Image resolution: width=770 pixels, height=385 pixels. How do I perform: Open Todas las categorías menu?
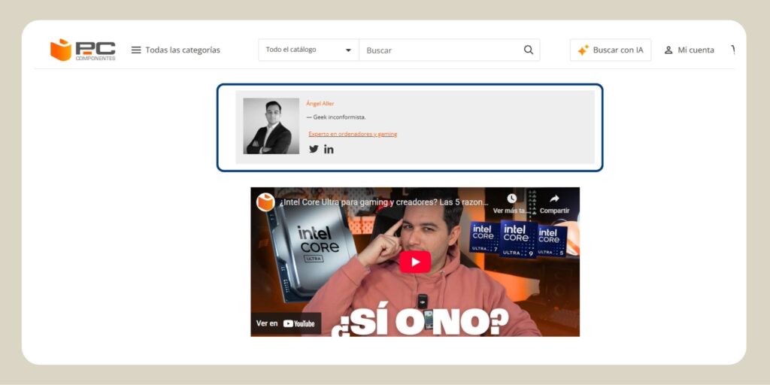176,50
